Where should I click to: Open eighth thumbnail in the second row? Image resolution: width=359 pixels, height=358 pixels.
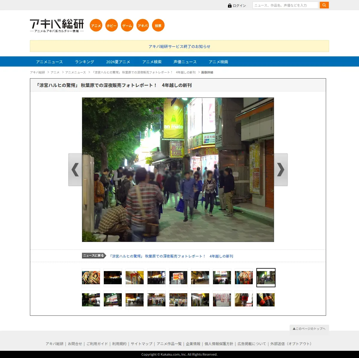tap(244, 300)
